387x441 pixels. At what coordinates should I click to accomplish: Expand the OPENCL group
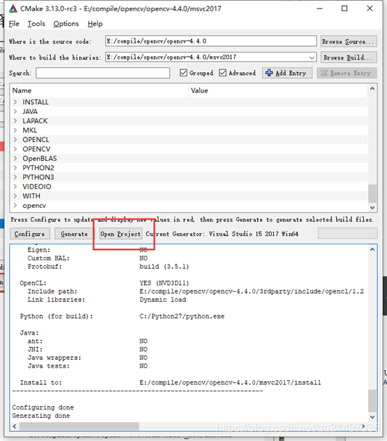pos(15,139)
